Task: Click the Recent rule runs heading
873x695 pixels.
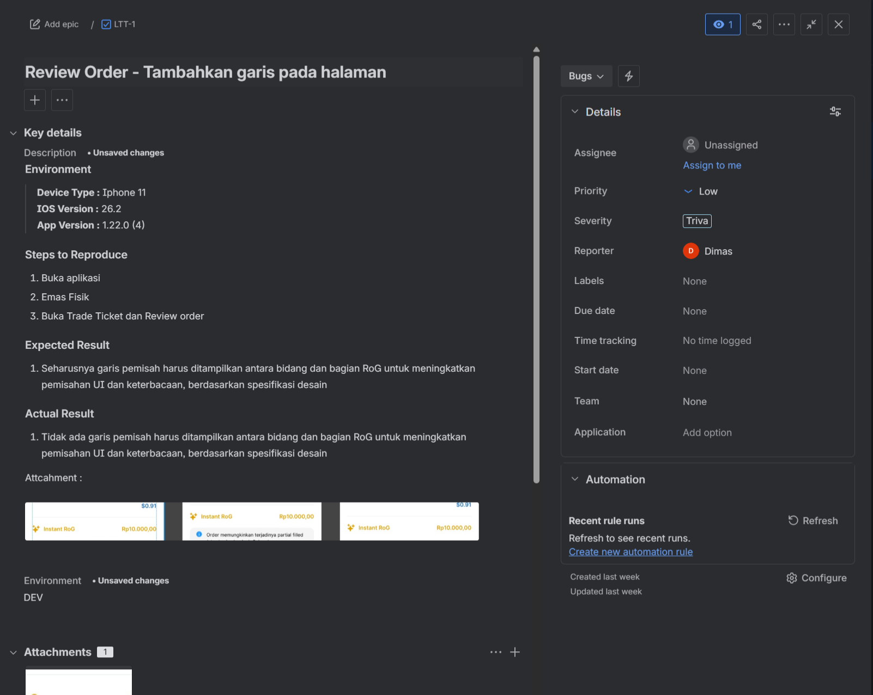Action: 607,521
